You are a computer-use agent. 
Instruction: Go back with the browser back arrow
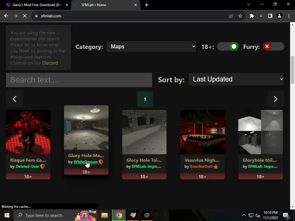[6, 16]
